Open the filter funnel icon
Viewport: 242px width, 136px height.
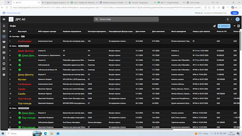[x=235, y=26]
